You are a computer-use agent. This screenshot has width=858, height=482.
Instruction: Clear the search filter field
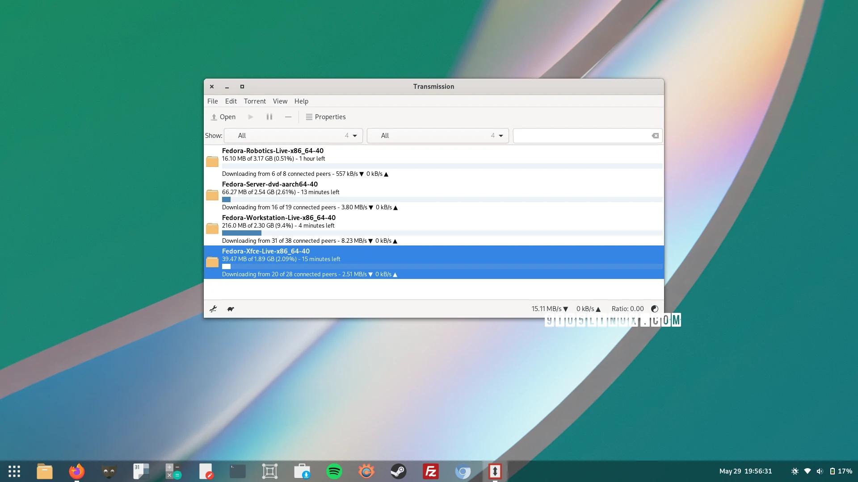pos(655,136)
